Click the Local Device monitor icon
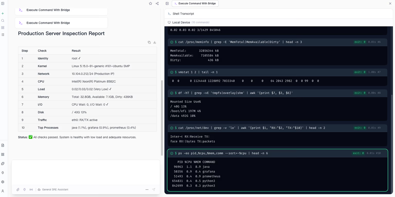This screenshot has height=197, width=395. [169, 22]
